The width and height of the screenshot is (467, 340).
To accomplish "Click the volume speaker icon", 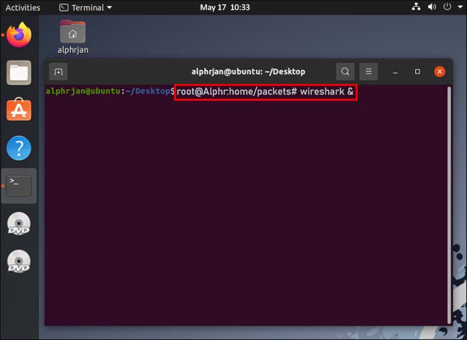I will 432,7.
